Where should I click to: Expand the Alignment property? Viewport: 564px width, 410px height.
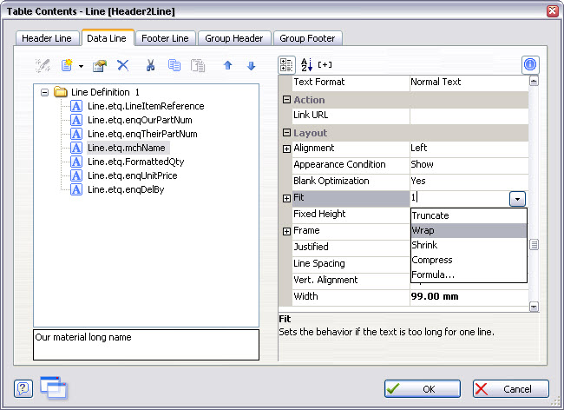[286, 149]
